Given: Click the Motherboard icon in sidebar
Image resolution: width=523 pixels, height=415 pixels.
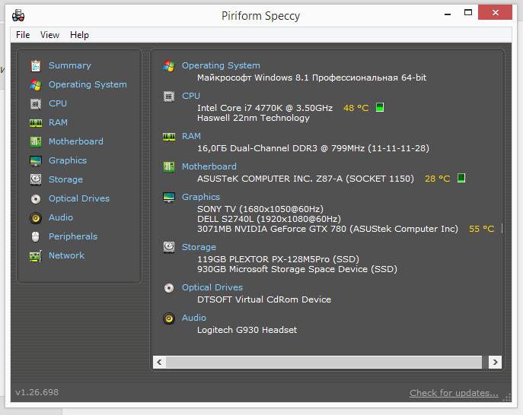Looking at the screenshot, I should [x=36, y=142].
